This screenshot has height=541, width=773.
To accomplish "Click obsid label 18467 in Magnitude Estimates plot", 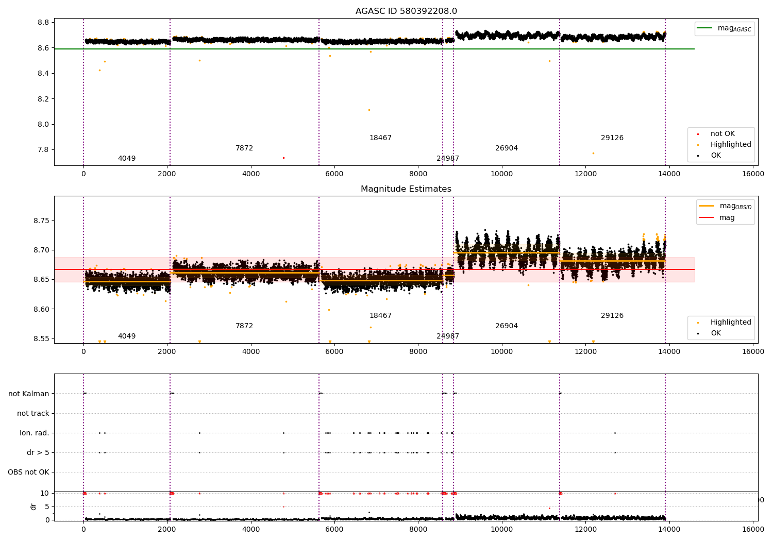I will pyautogui.click(x=380, y=316).
